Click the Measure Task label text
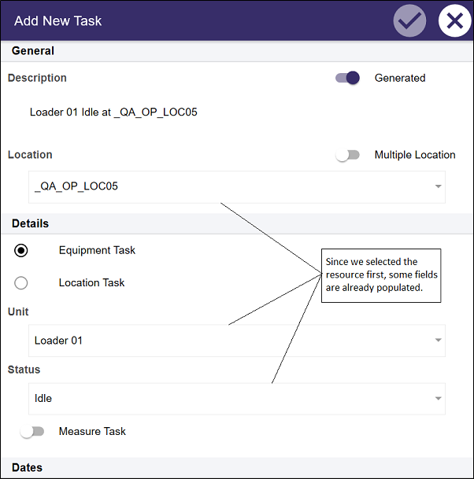 tap(92, 431)
